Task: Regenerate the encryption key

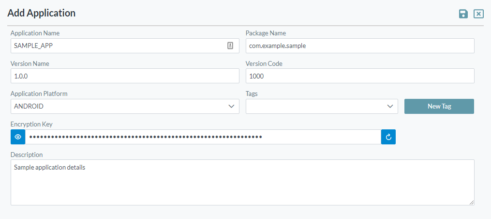Action: pyautogui.click(x=388, y=137)
